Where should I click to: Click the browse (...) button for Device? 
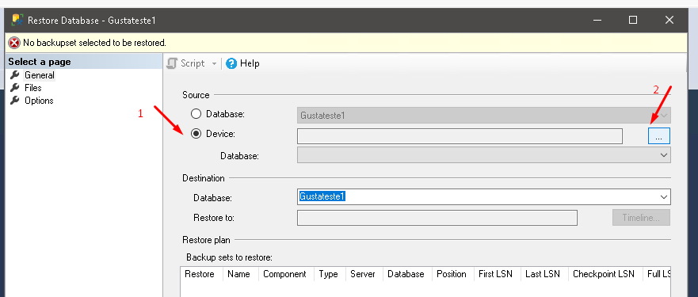coord(659,135)
